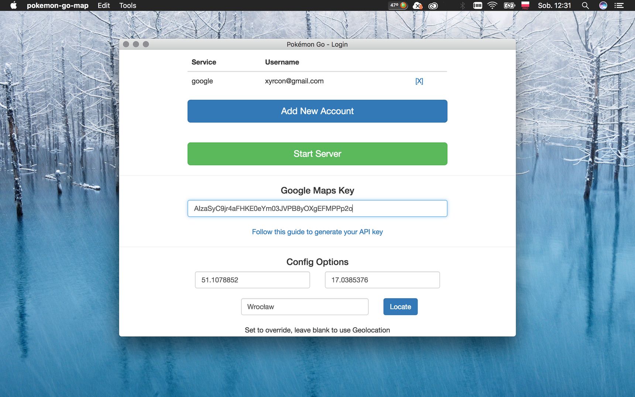
Task: Click the Username column header
Action: coord(282,62)
